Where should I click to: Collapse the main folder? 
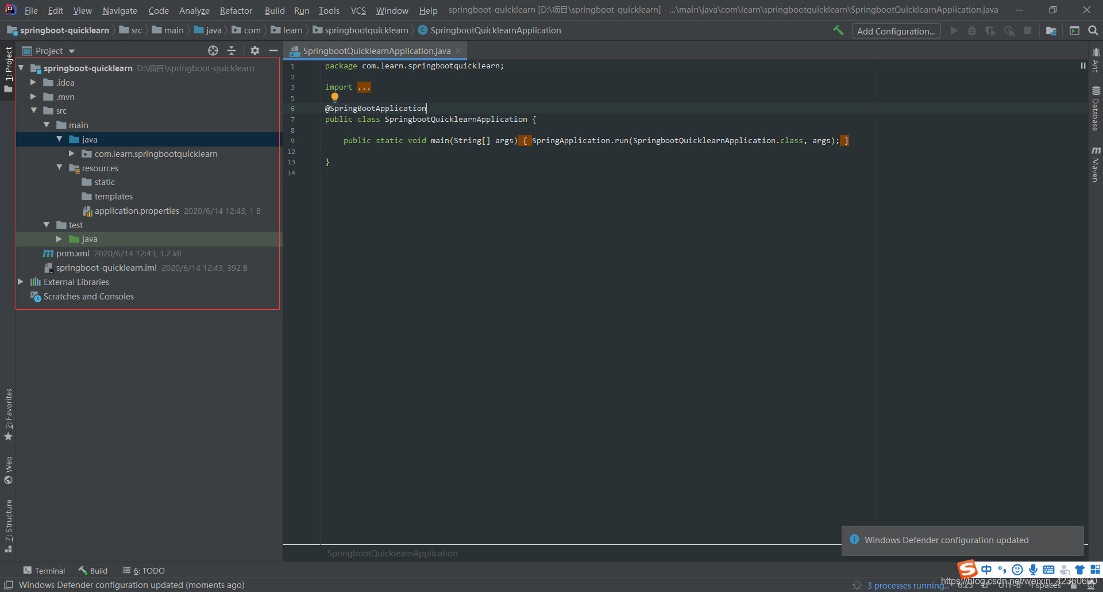47,125
